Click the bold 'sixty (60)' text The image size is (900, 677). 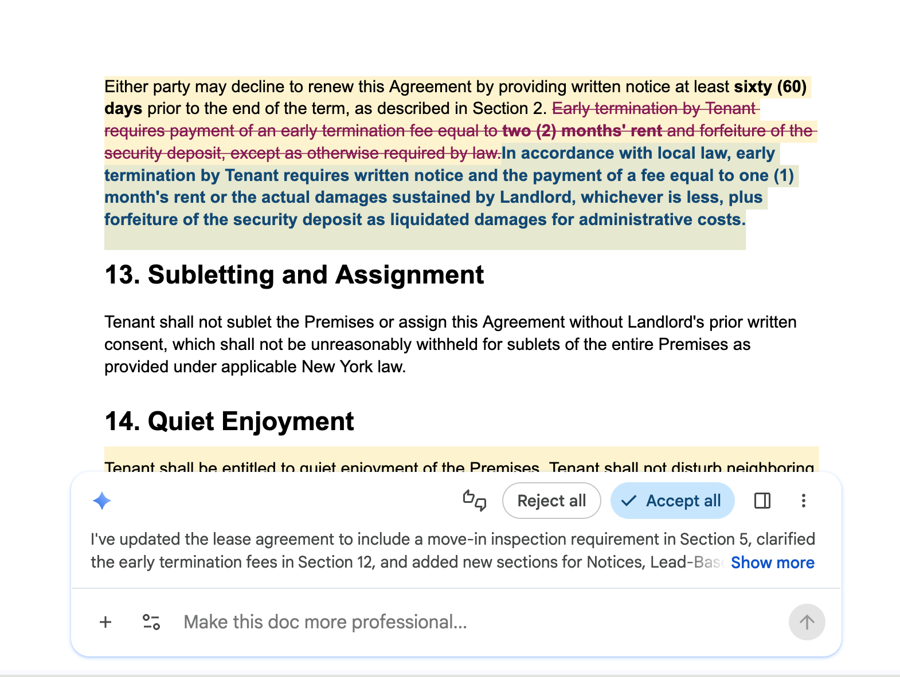pyautogui.click(x=770, y=86)
